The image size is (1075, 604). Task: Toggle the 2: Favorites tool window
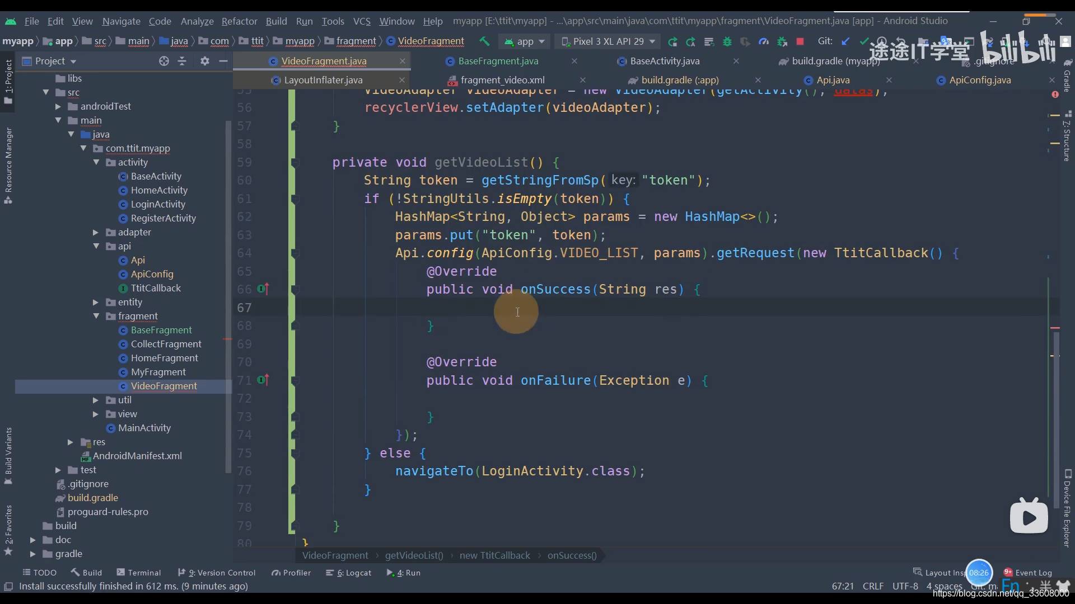point(8,530)
